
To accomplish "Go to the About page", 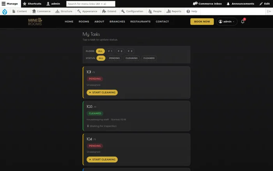I will coord(99,21).
